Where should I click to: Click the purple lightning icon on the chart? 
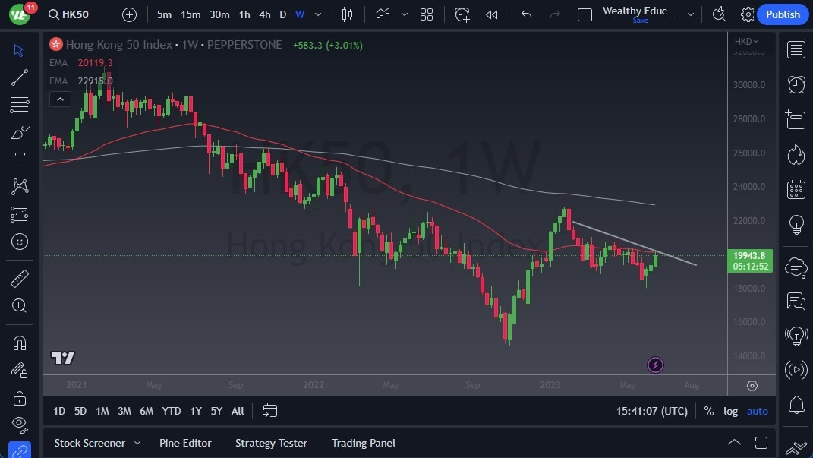pos(654,365)
